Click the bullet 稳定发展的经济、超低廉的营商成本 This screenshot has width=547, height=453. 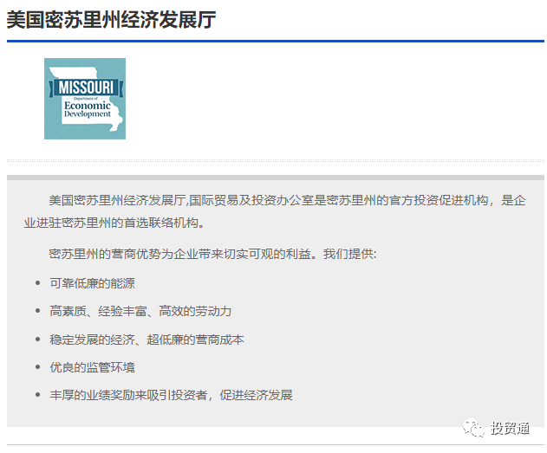(147, 340)
